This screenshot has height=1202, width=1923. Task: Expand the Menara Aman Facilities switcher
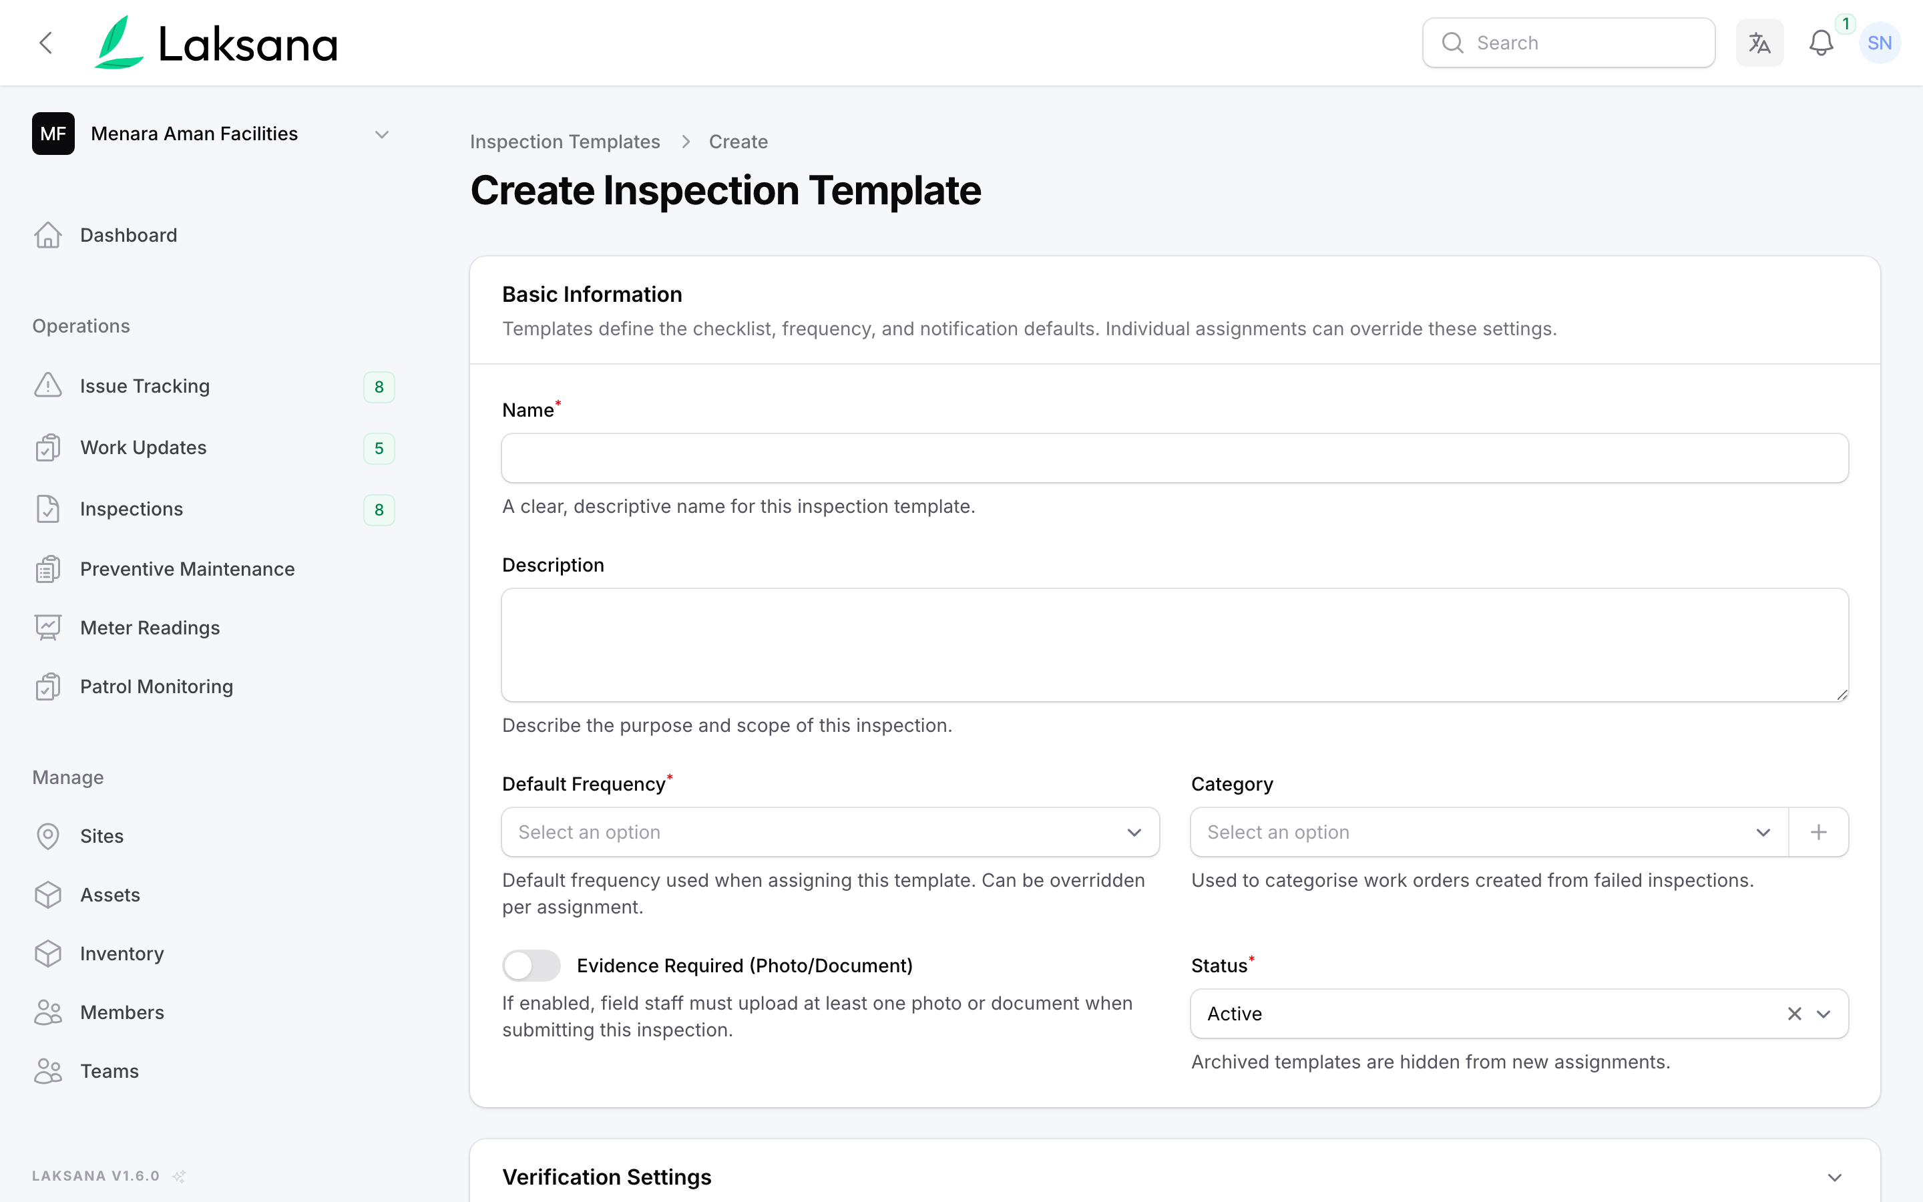(381, 134)
